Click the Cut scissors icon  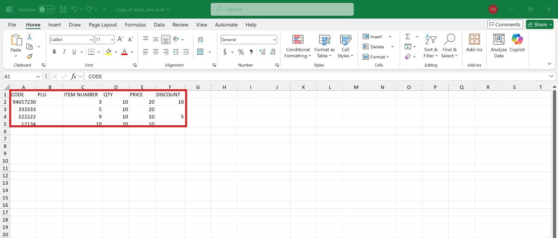click(x=29, y=37)
